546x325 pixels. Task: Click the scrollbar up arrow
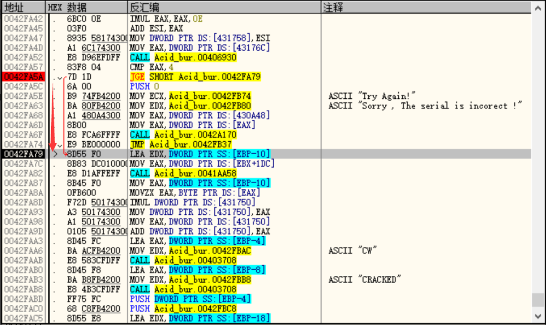pos(538,8)
